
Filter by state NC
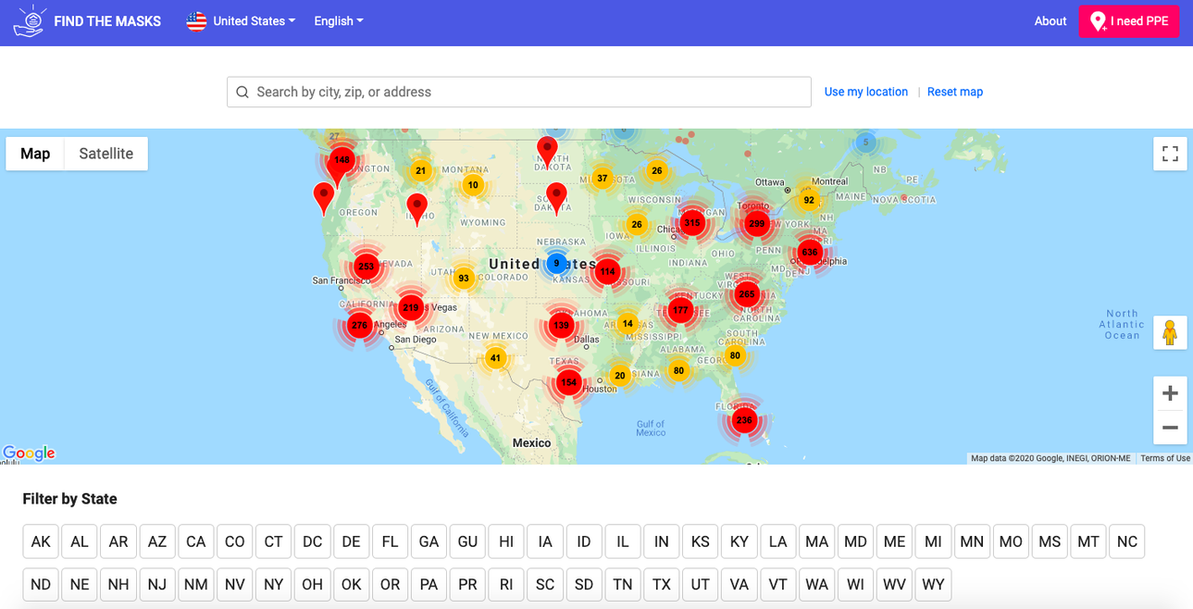pyautogui.click(x=1126, y=541)
